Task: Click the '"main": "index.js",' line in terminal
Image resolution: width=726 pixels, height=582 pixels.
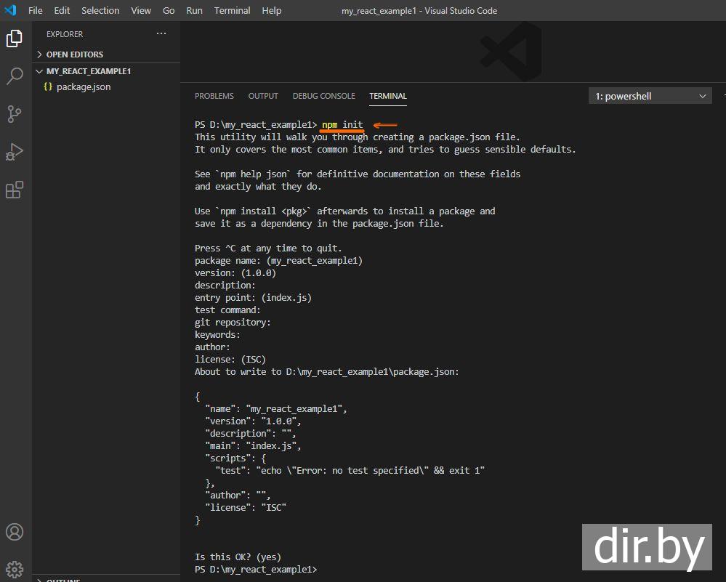Action: (x=254, y=446)
